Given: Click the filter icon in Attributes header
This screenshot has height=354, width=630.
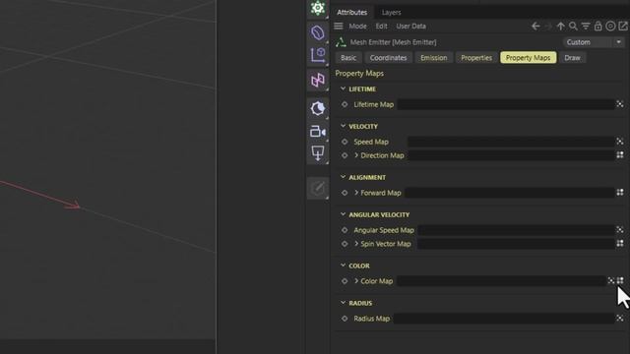Looking at the screenshot, I should click(x=586, y=27).
